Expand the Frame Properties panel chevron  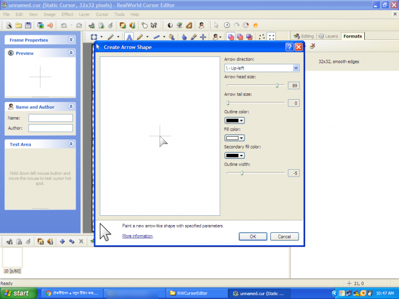pyautogui.click(x=71, y=40)
